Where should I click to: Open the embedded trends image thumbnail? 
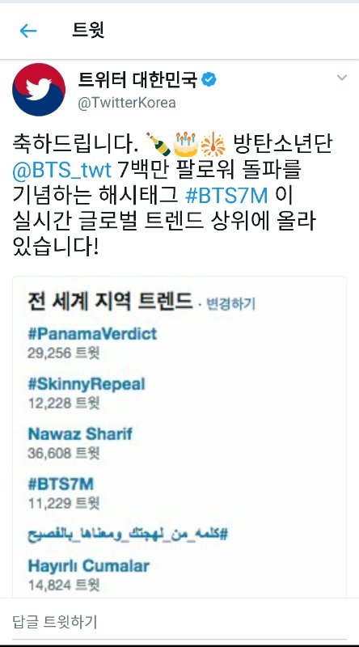[179, 437]
